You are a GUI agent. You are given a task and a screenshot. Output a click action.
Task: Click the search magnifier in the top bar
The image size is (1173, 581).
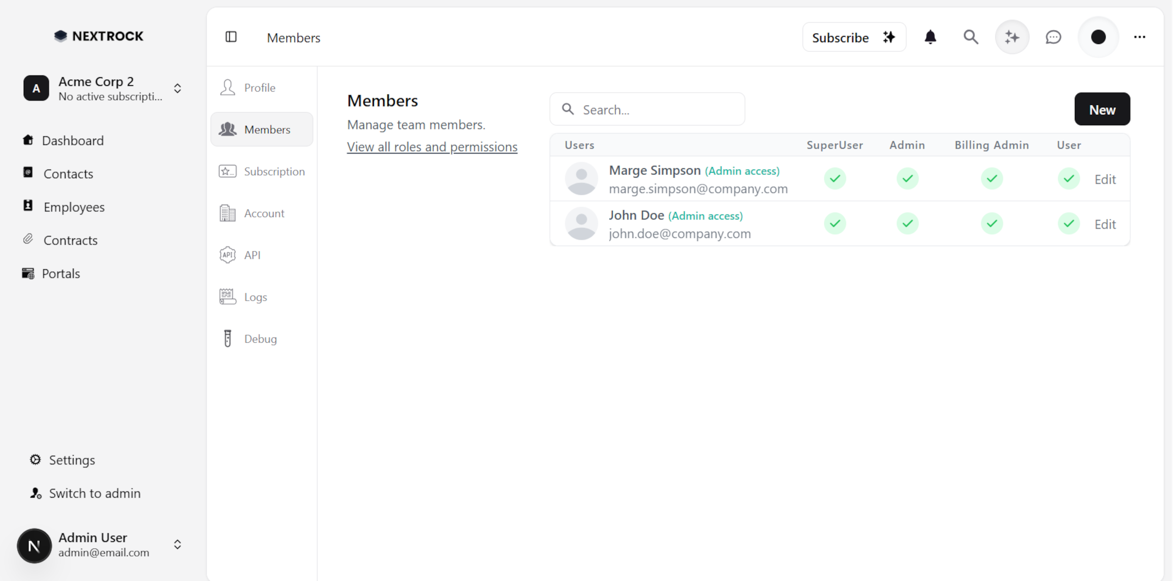coord(970,37)
